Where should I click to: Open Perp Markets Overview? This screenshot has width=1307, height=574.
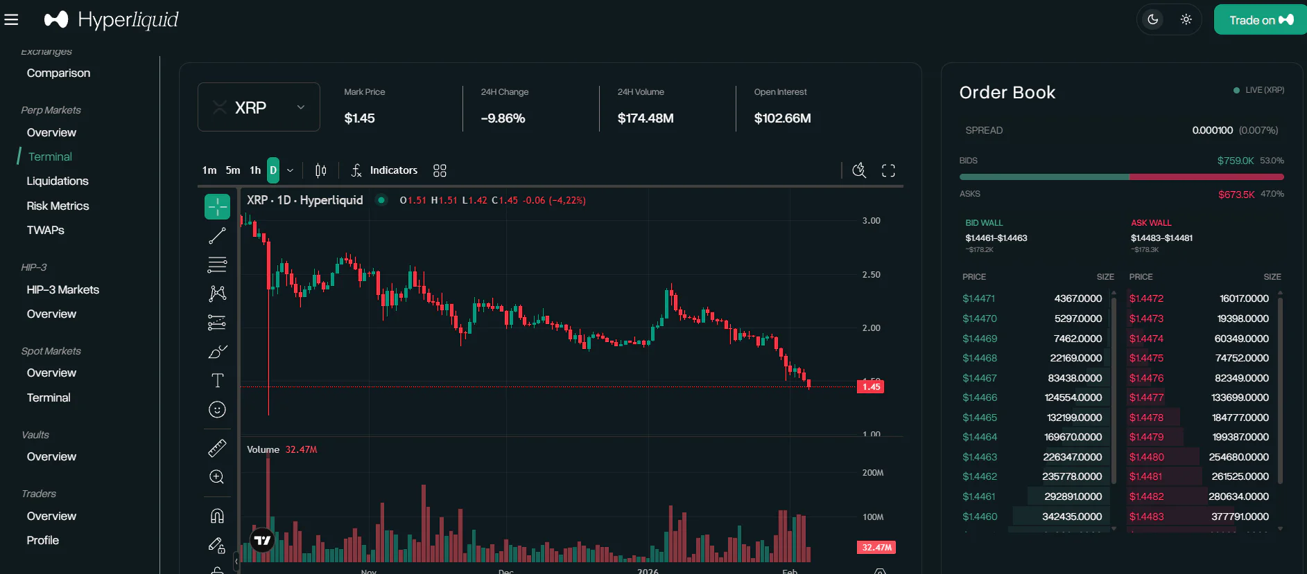coord(51,132)
